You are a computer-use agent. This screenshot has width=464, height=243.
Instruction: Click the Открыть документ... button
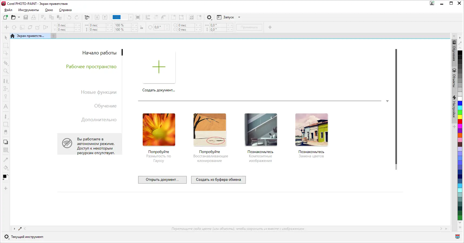point(162,180)
